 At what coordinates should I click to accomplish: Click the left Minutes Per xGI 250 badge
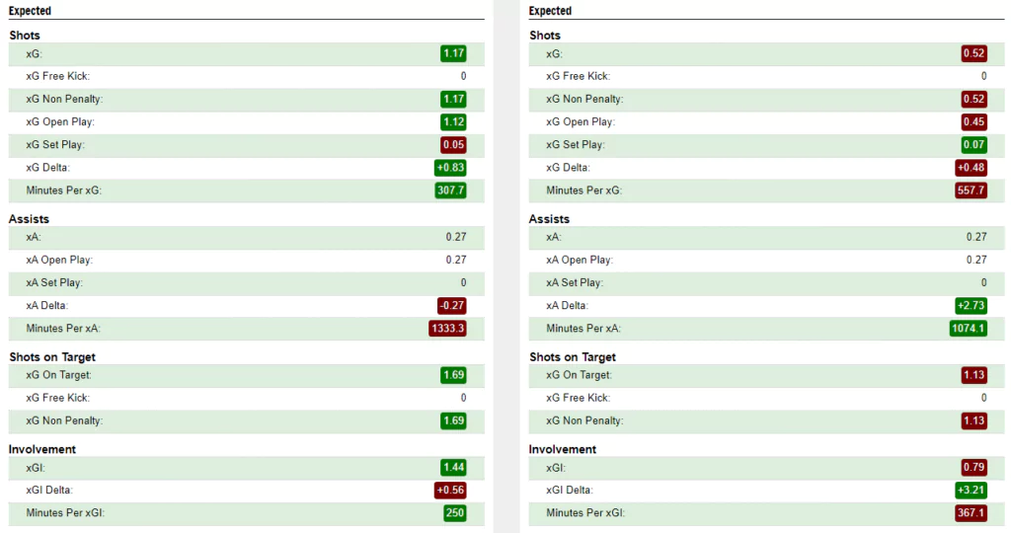(x=454, y=513)
